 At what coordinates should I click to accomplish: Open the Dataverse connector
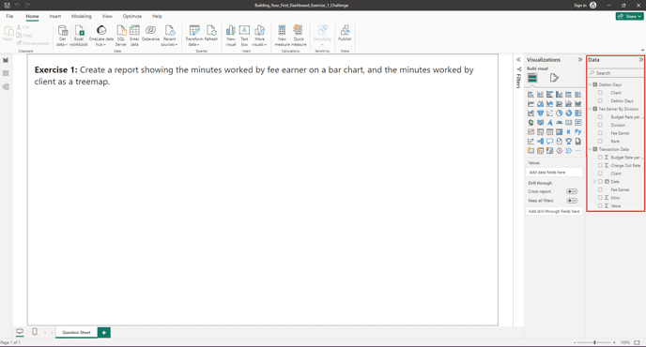coord(151,34)
